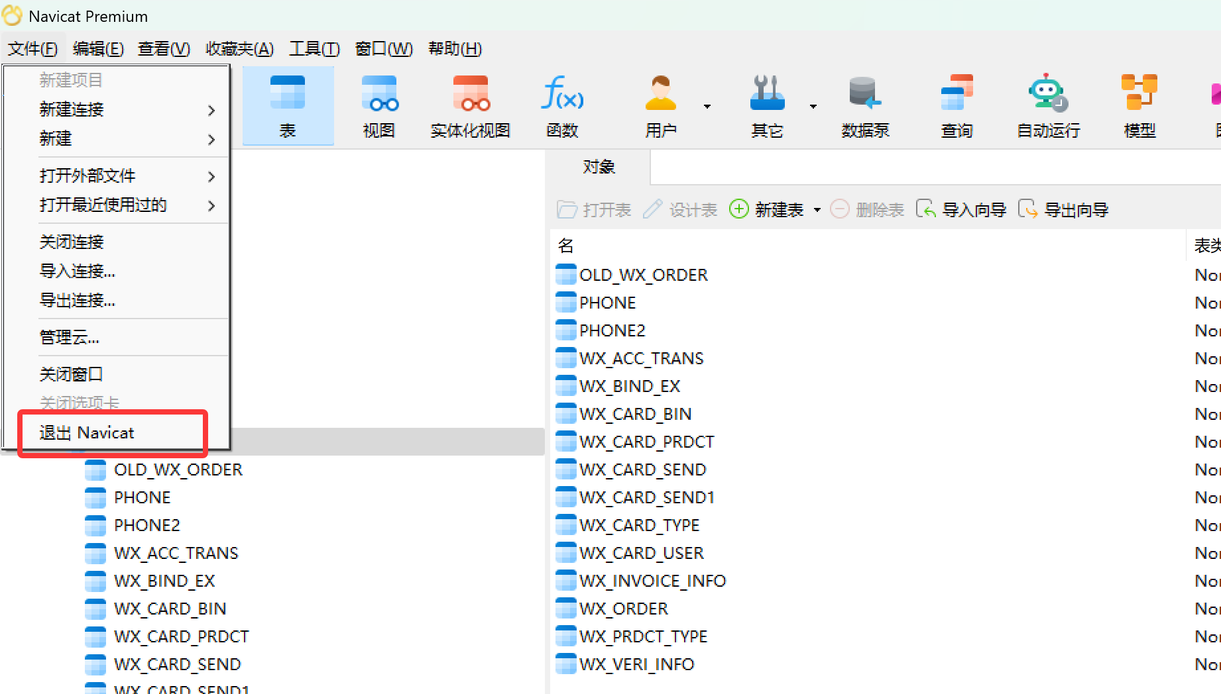Select WX_CARD_USER in the object list

pyautogui.click(x=630, y=553)
